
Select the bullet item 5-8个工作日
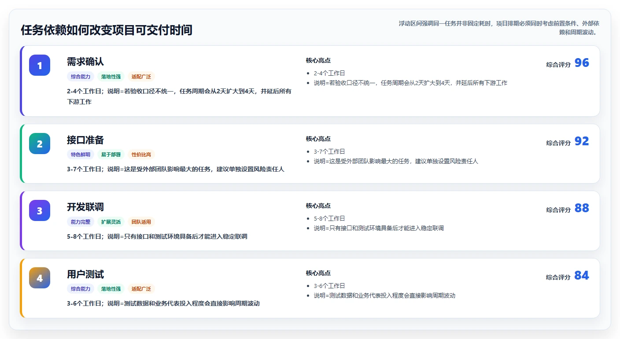329,218
